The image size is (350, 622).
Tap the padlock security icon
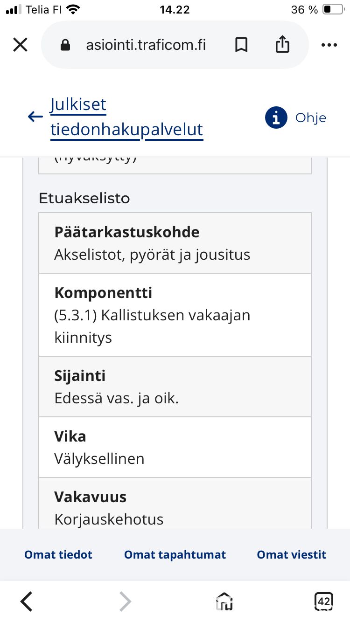(65, 45)
